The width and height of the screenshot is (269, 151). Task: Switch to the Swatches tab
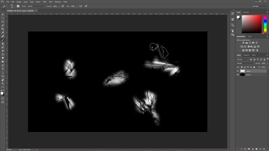(246, 12)
